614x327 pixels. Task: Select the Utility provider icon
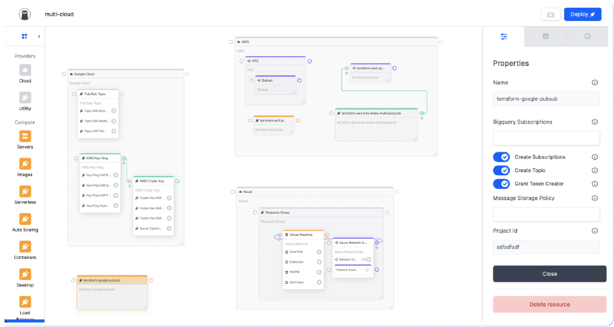[x=25, y=98]
